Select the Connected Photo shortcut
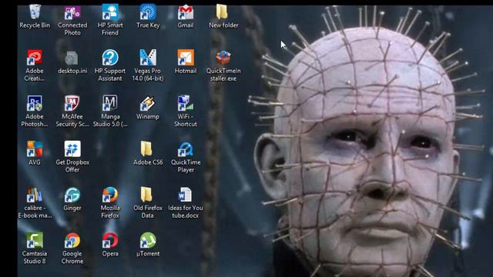Viewport: 493px width, 277px height. coord(72,12)
